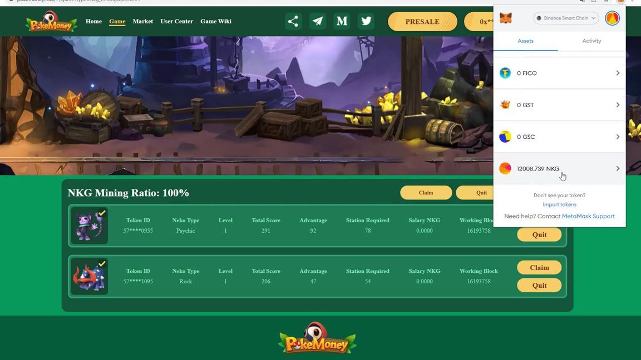Open the Telegram icon link
This screenshot has height=360, width=641.
(318, 21)
